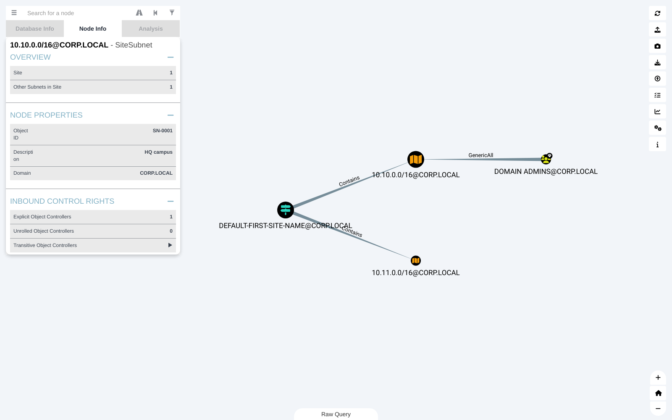This screenshot has height=420, width=672.
Task: Click the camera save-image icon
Action: [x=657, y=46]
